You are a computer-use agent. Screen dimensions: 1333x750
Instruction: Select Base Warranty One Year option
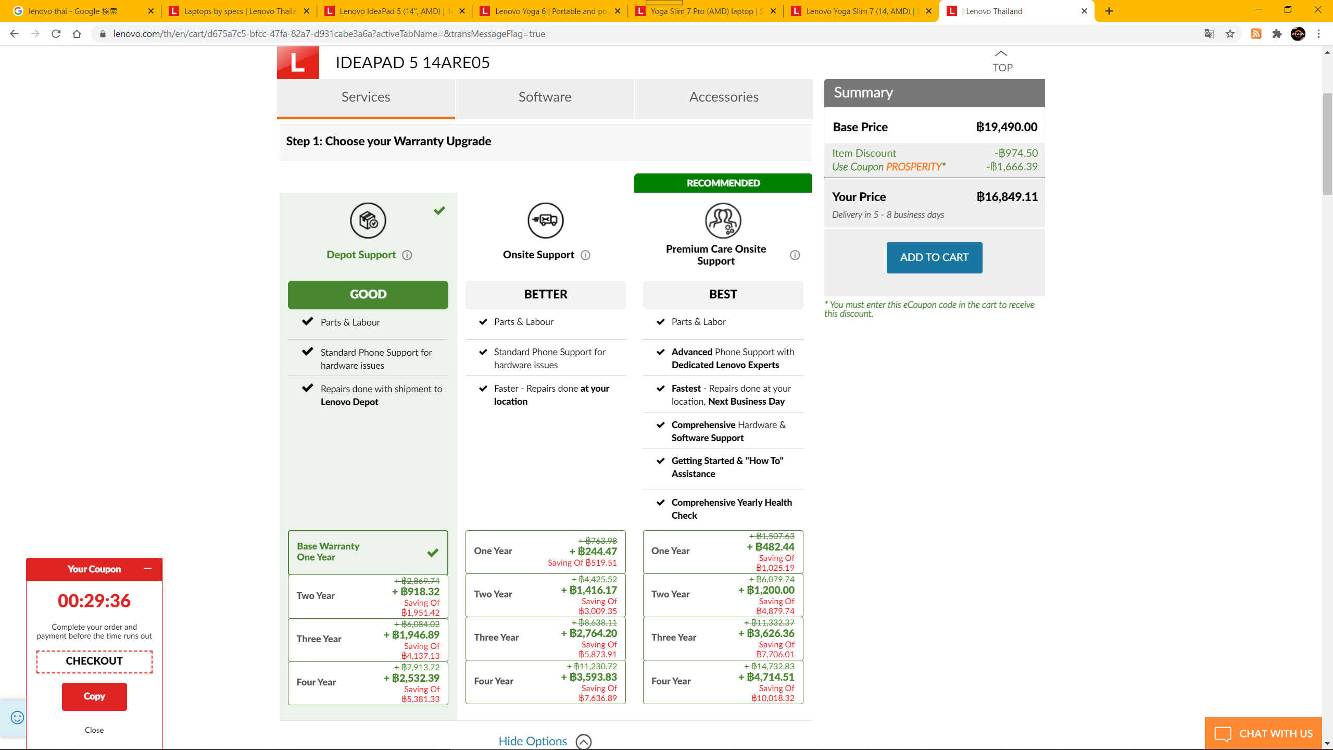[x=368, y=552]
